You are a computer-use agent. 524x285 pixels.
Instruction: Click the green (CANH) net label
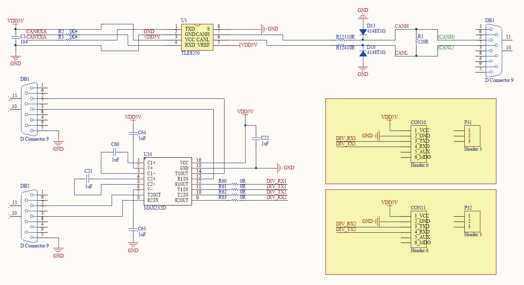pyautogui.click(x=446, y=37)
